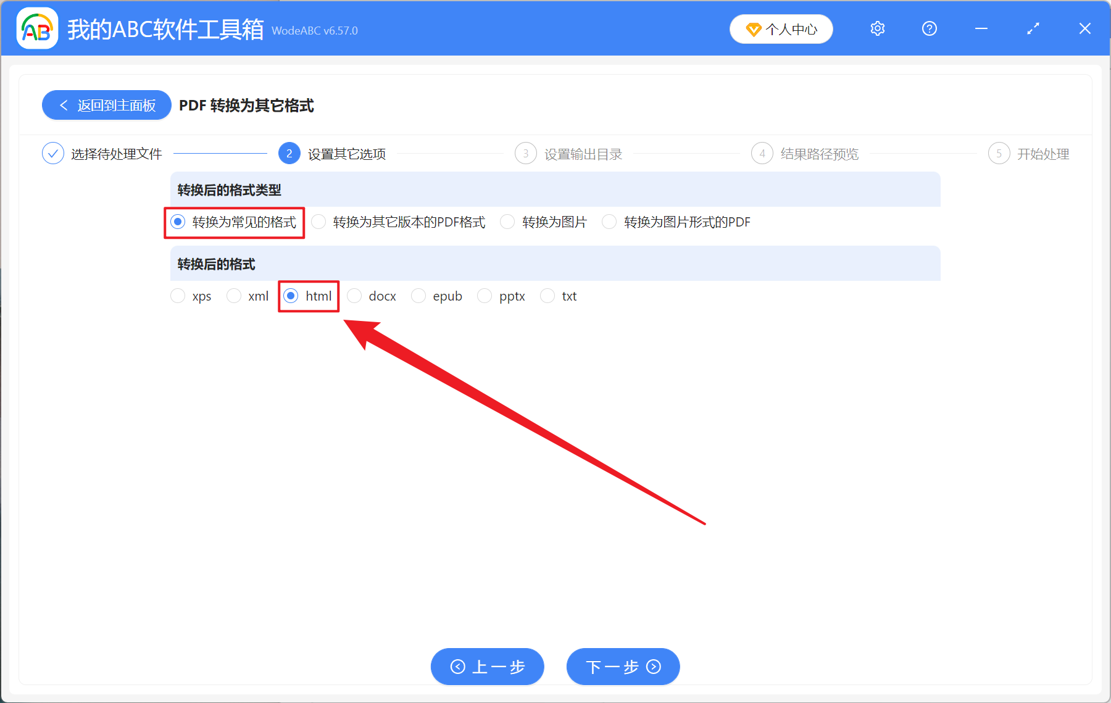Click 返回到主面板 to go back
The height and width of the screenshot is (703, 1111).
pyautogui.click(x=106, y=105)
